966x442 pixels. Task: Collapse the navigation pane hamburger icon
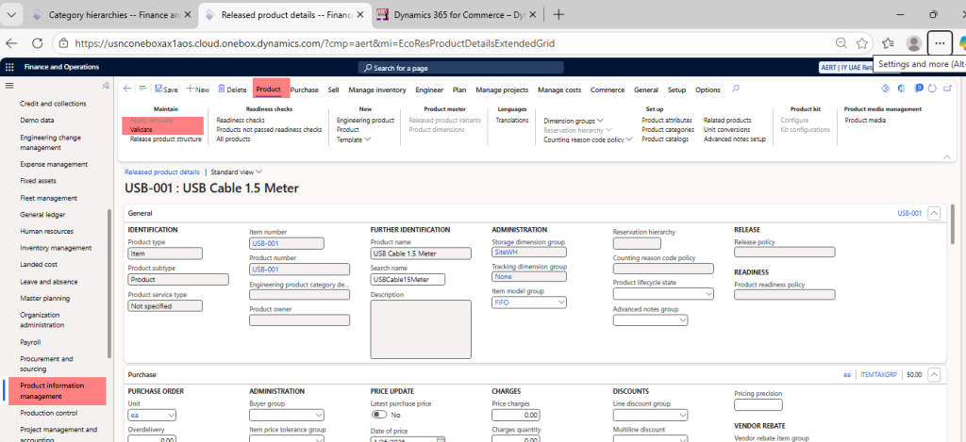click(10, 86)
